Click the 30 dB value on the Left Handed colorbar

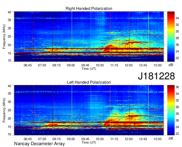[177, 107]
